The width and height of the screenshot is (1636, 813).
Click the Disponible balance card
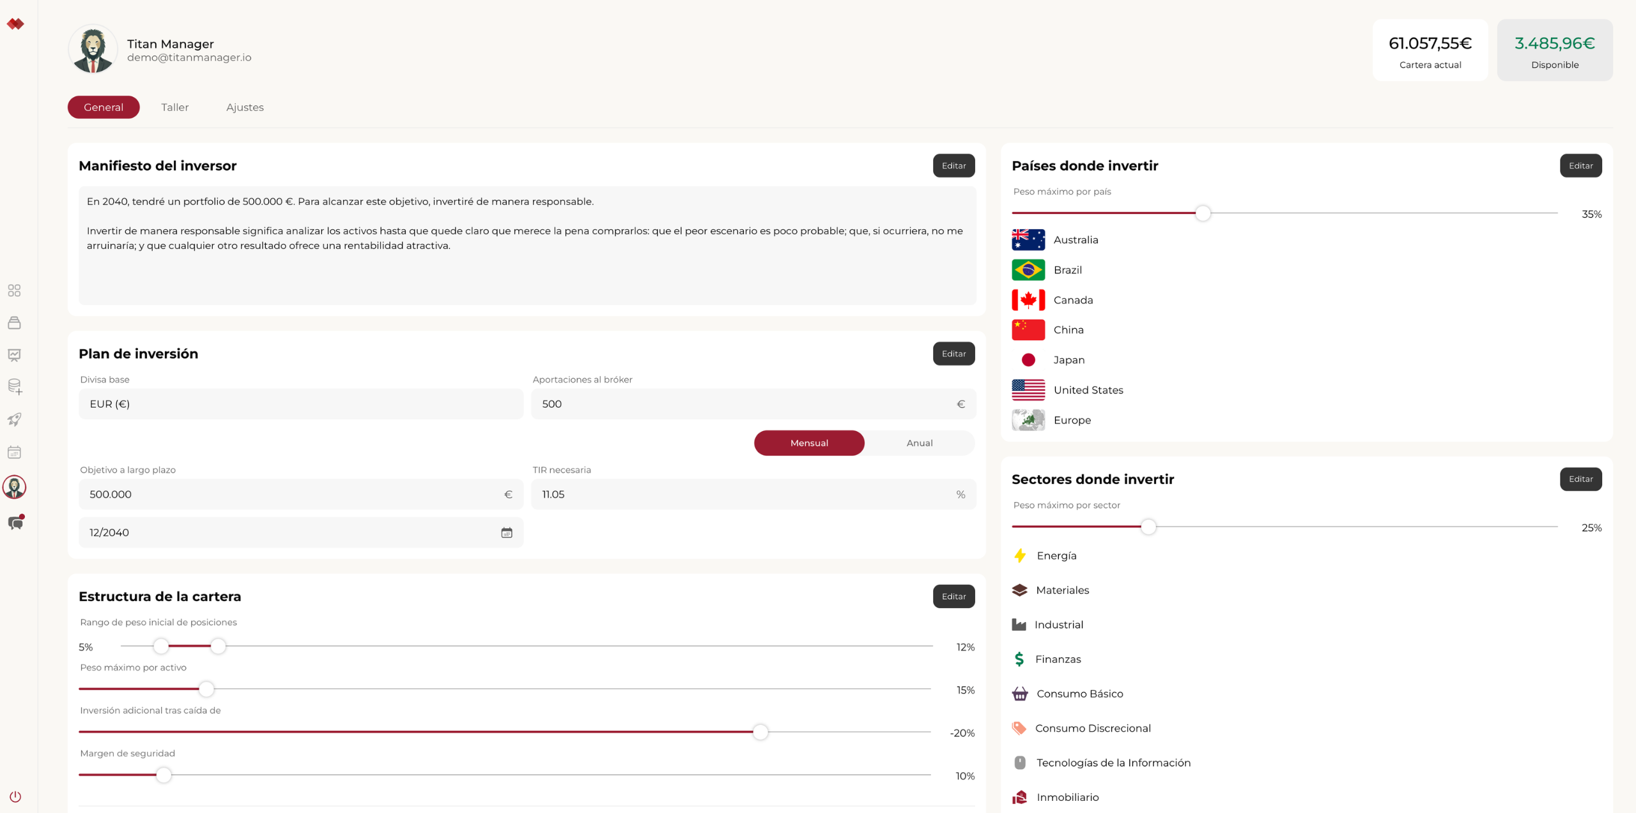(1554, 50)
